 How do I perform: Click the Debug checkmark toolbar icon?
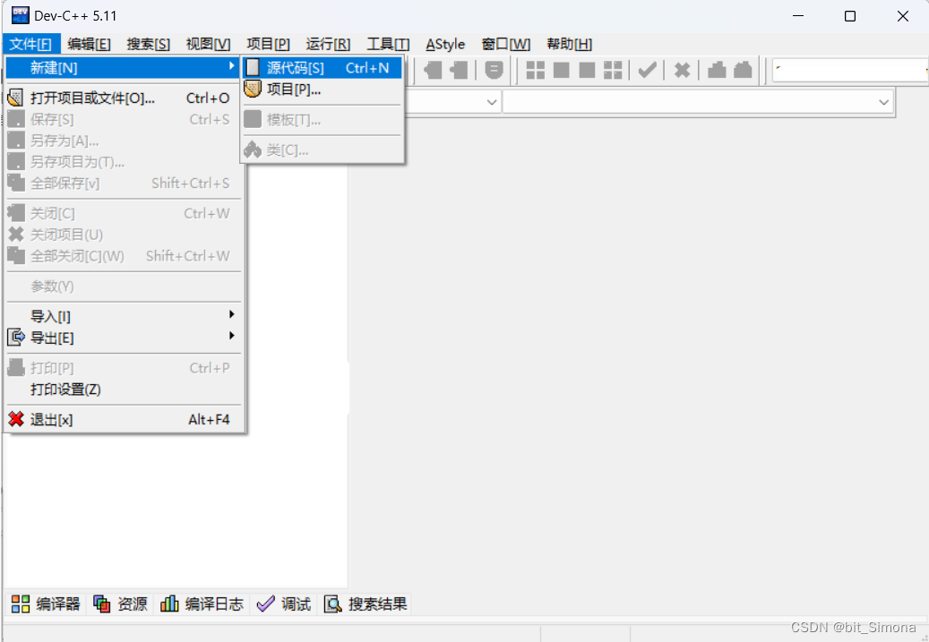pos(647,70)
